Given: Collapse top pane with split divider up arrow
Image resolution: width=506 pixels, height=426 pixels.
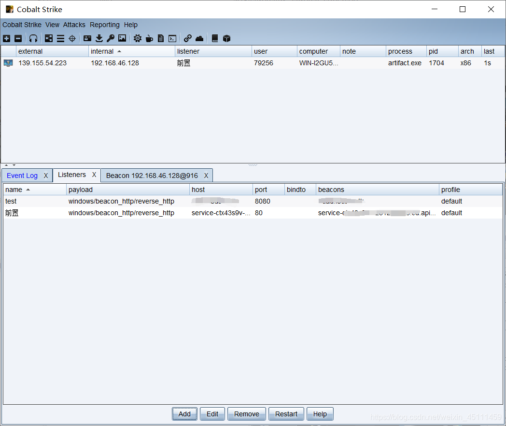Looking at the screenshot, I should [x=6, y=165].
